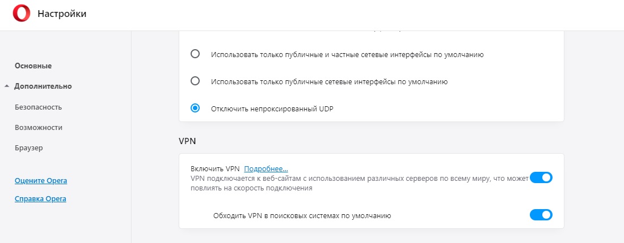Collapse the Дополнительно section arrow
Image resolution: width=624 pixels, height=243 pixels.
tap(7, 86)
